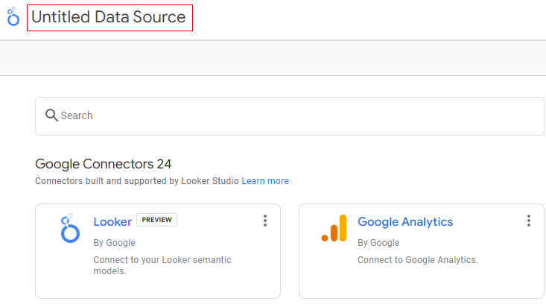Open Google Analytics card three-dot menu
This screenshot has width=546, height=304.
pos(529,221)
